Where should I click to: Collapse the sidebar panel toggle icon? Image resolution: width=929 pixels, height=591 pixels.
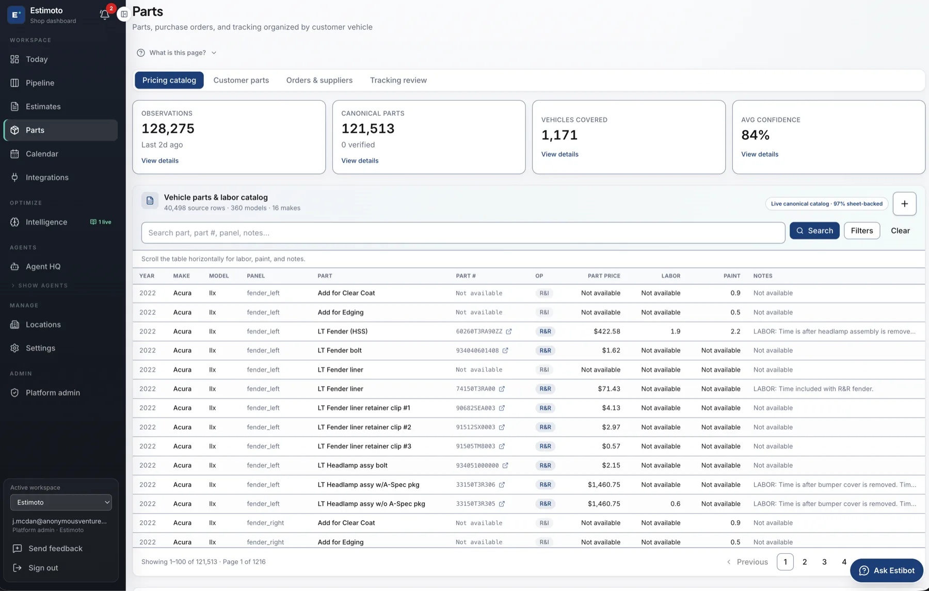[x=124, y=14]
